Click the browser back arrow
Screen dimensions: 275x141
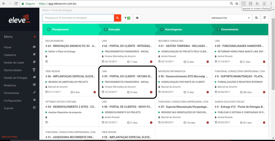[x=4, y=3]
